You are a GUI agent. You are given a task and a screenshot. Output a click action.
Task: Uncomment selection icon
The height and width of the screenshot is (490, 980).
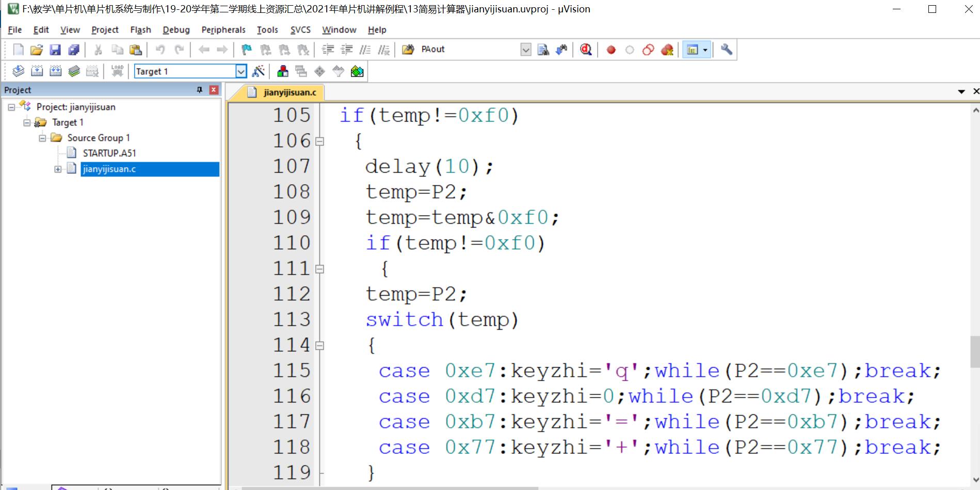pos(384,50)
